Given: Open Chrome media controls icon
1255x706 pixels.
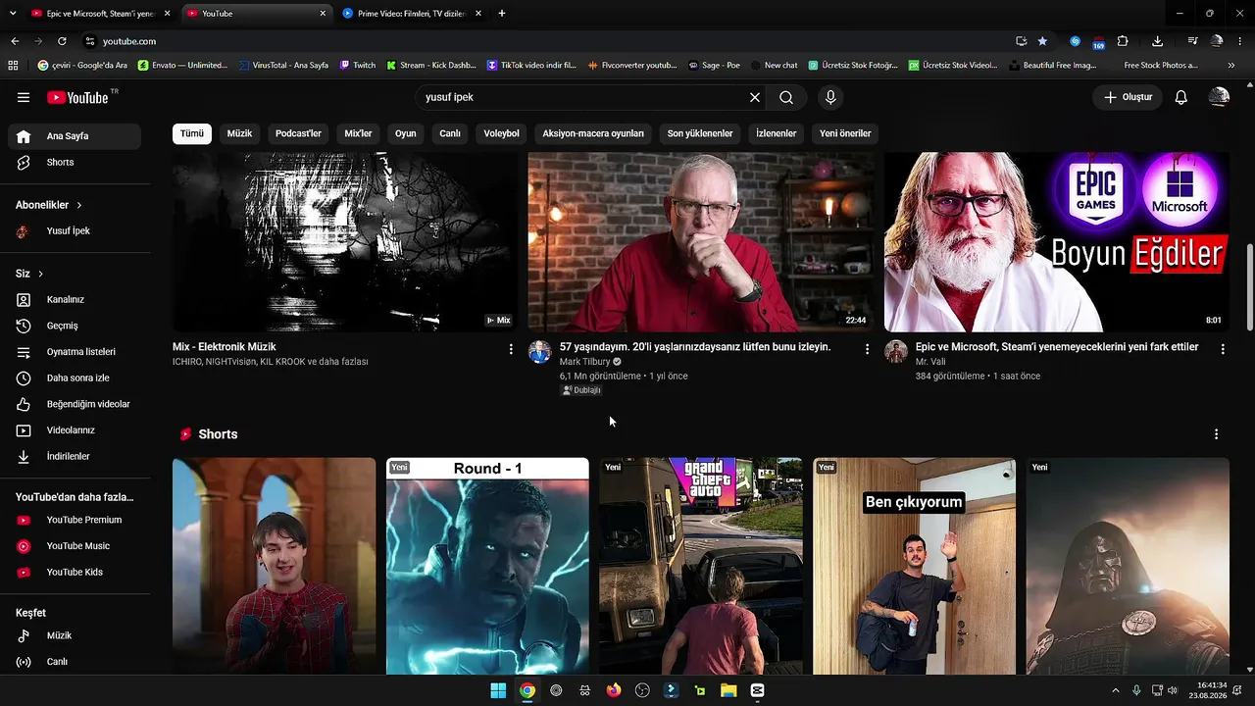Looking at the screenshot, I should pyautogui.click(x=1192, y=41).
